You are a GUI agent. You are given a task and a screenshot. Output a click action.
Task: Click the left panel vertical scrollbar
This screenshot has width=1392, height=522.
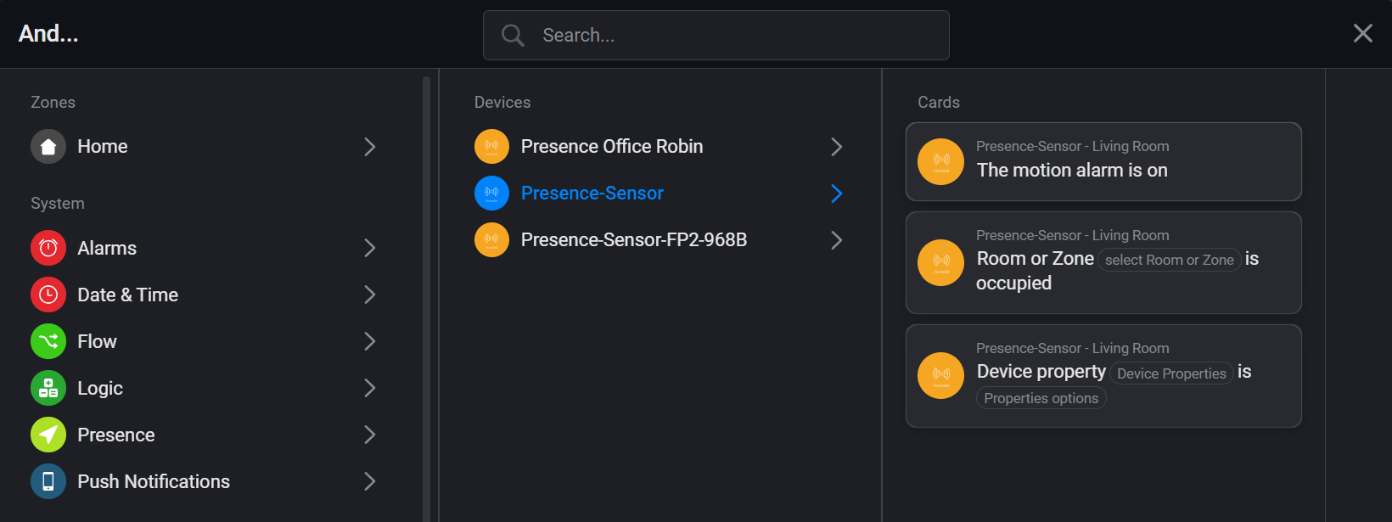(426, 297)
